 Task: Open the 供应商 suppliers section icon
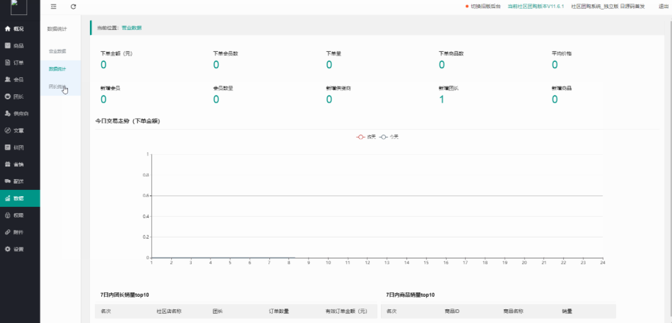[7, 113]
